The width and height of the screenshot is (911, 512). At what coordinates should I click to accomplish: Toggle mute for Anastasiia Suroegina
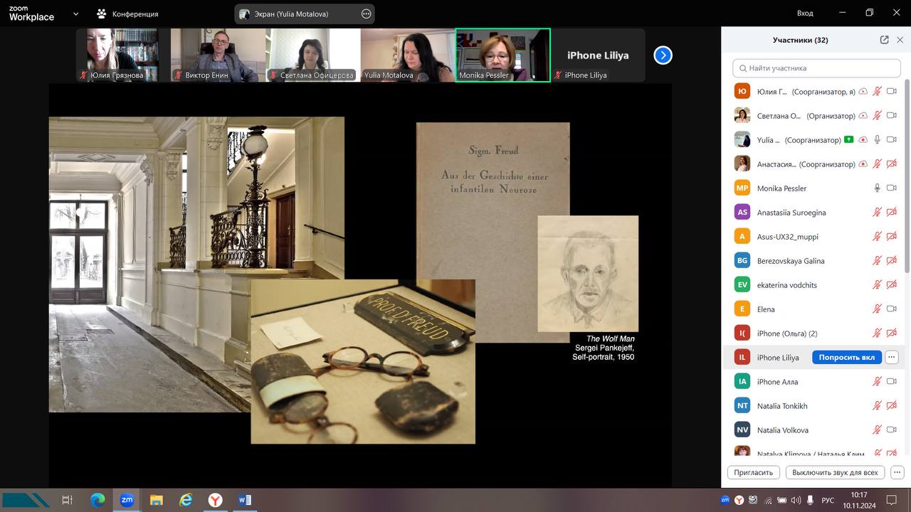tap(878, 212)
